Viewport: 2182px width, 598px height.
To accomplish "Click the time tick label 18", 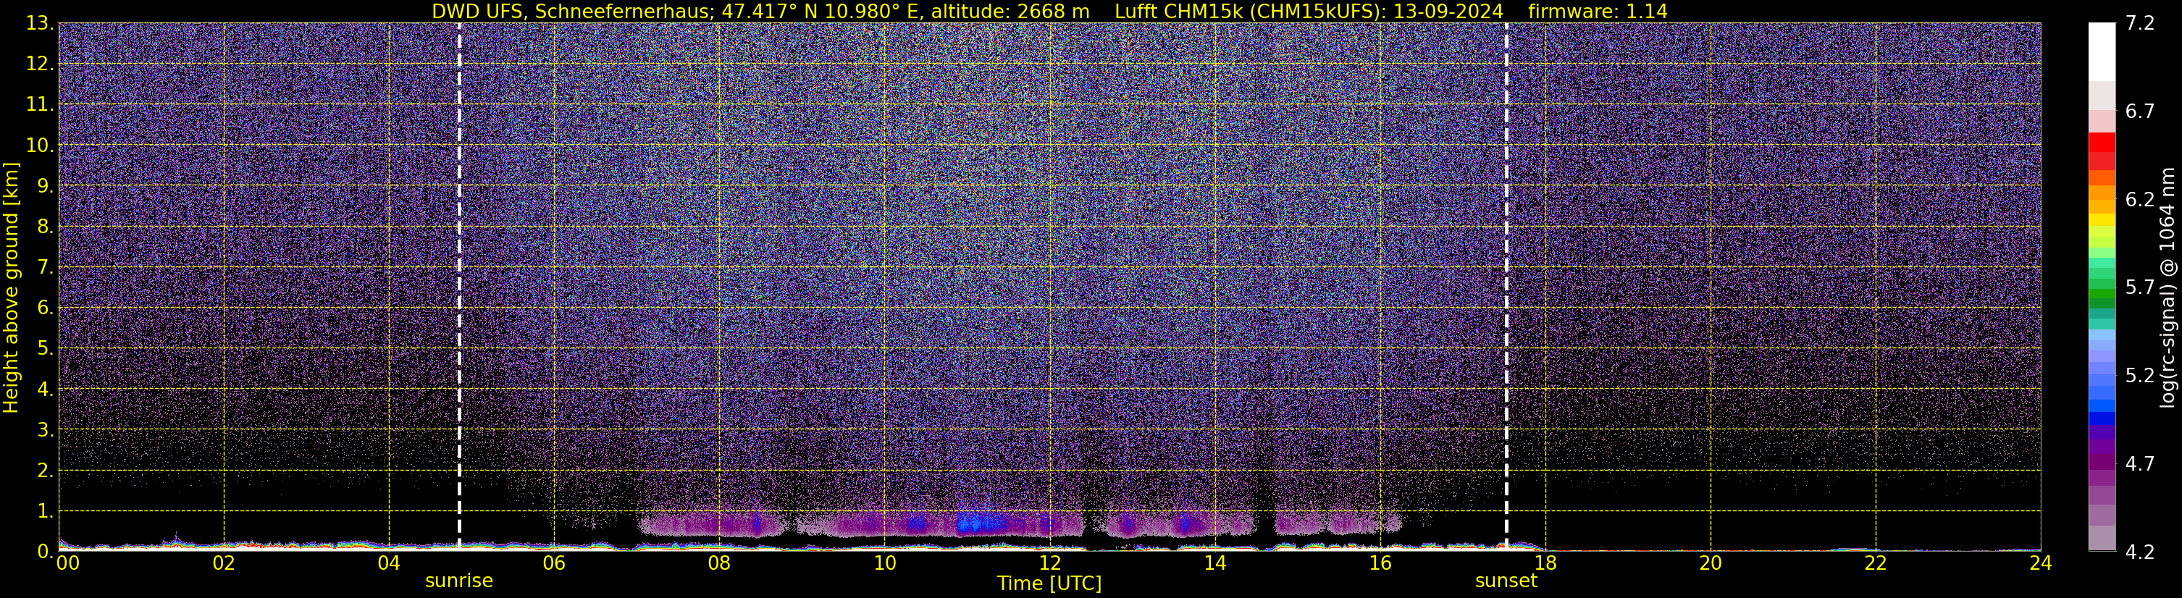I will click(1545, 563).
